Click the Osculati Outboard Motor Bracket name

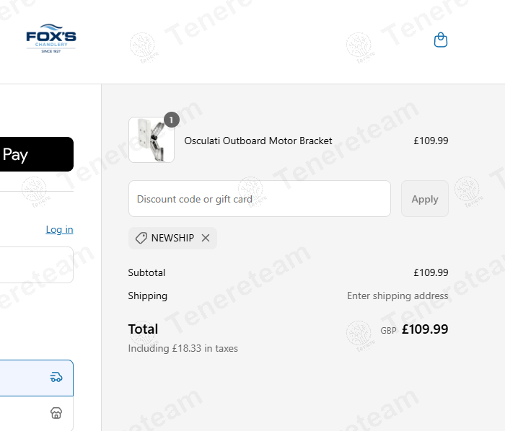click(258, 141)
